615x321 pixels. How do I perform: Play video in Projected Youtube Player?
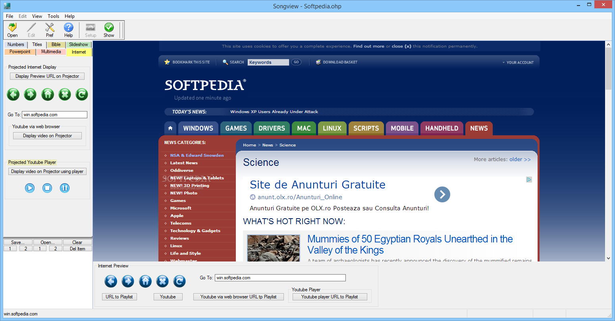coord(30,188)
